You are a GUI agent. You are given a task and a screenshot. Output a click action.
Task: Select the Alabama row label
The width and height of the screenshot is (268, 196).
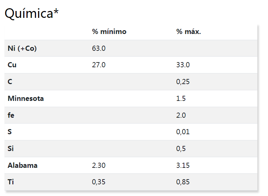pyautogui.click(x=23, y=165)
